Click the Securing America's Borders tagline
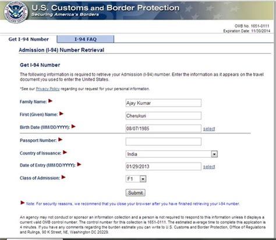The height and width of the screenshot is (240, 276). point(65,15)
